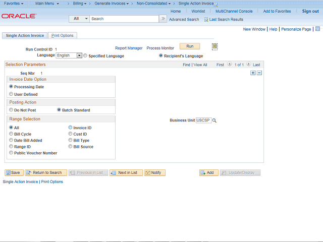Add a new Selection Parameters row with plus
323x242 pixels.
coord(253,73)
